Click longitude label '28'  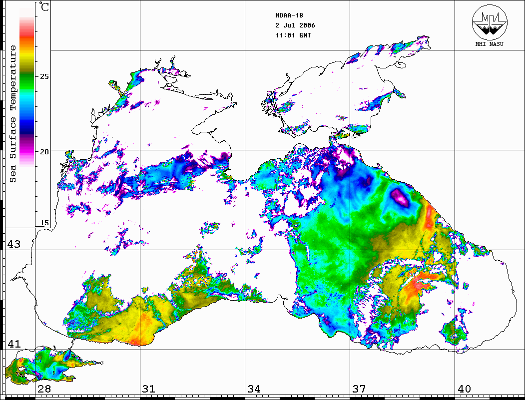point(44,389)
